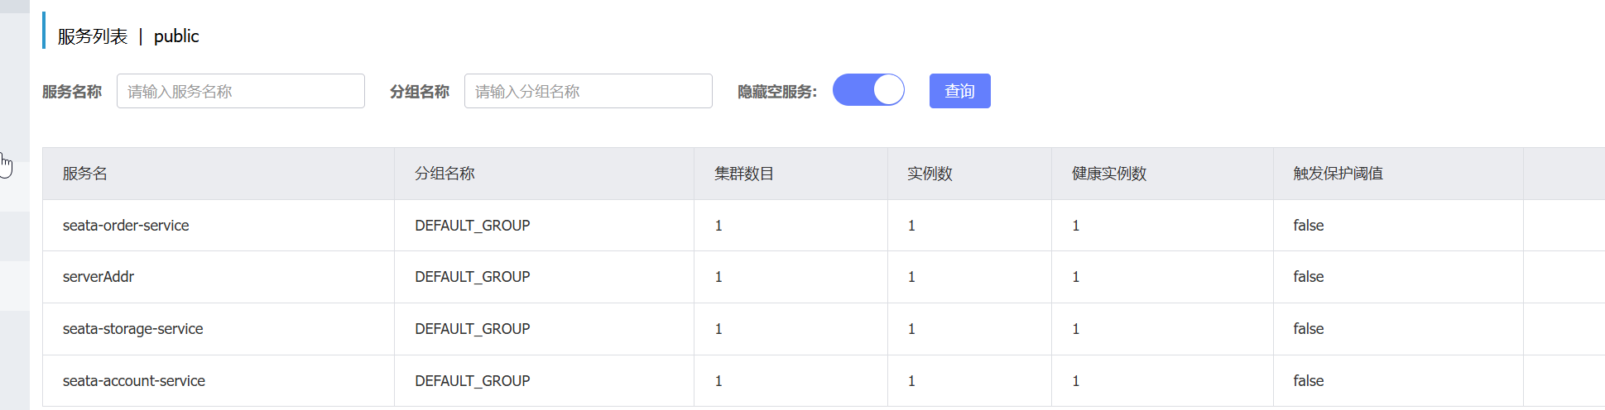
Task: Click DEFAULT_GROUP in seata-order-service row
Action: click(473, 226)
